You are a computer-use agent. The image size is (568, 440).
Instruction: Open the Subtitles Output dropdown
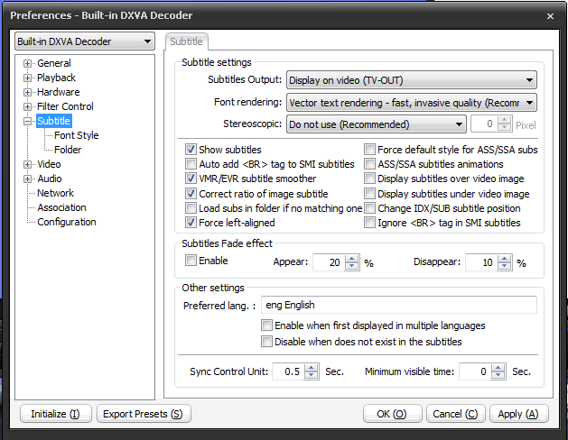coord(528,80)
